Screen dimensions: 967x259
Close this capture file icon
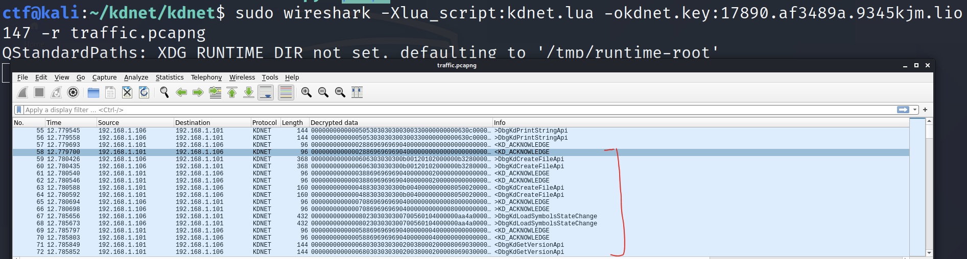127,92
